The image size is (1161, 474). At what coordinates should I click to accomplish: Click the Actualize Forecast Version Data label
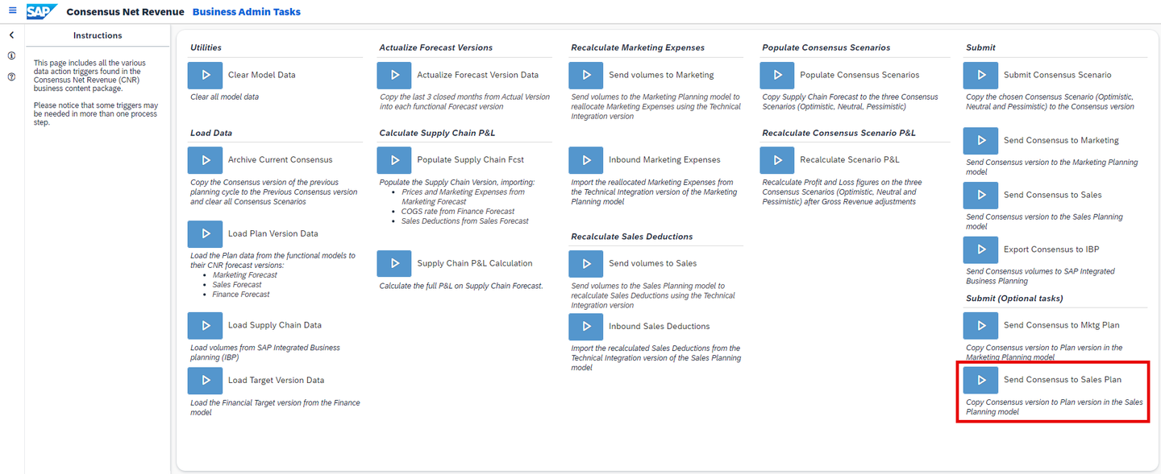[x=478, y=75]
